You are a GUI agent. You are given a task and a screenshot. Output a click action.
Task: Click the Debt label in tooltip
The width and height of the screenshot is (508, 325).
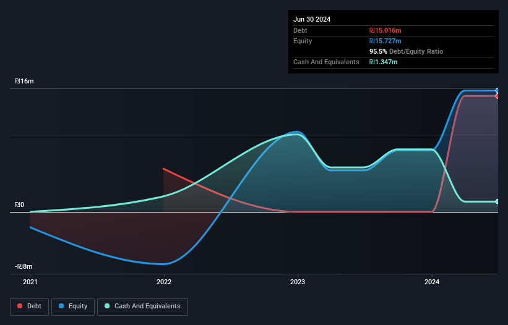click(x=300, y=30)
